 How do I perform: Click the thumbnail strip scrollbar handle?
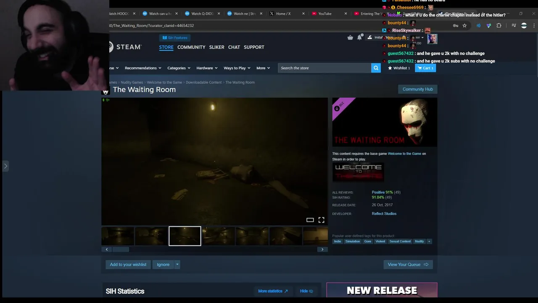(x=121, y=250)
